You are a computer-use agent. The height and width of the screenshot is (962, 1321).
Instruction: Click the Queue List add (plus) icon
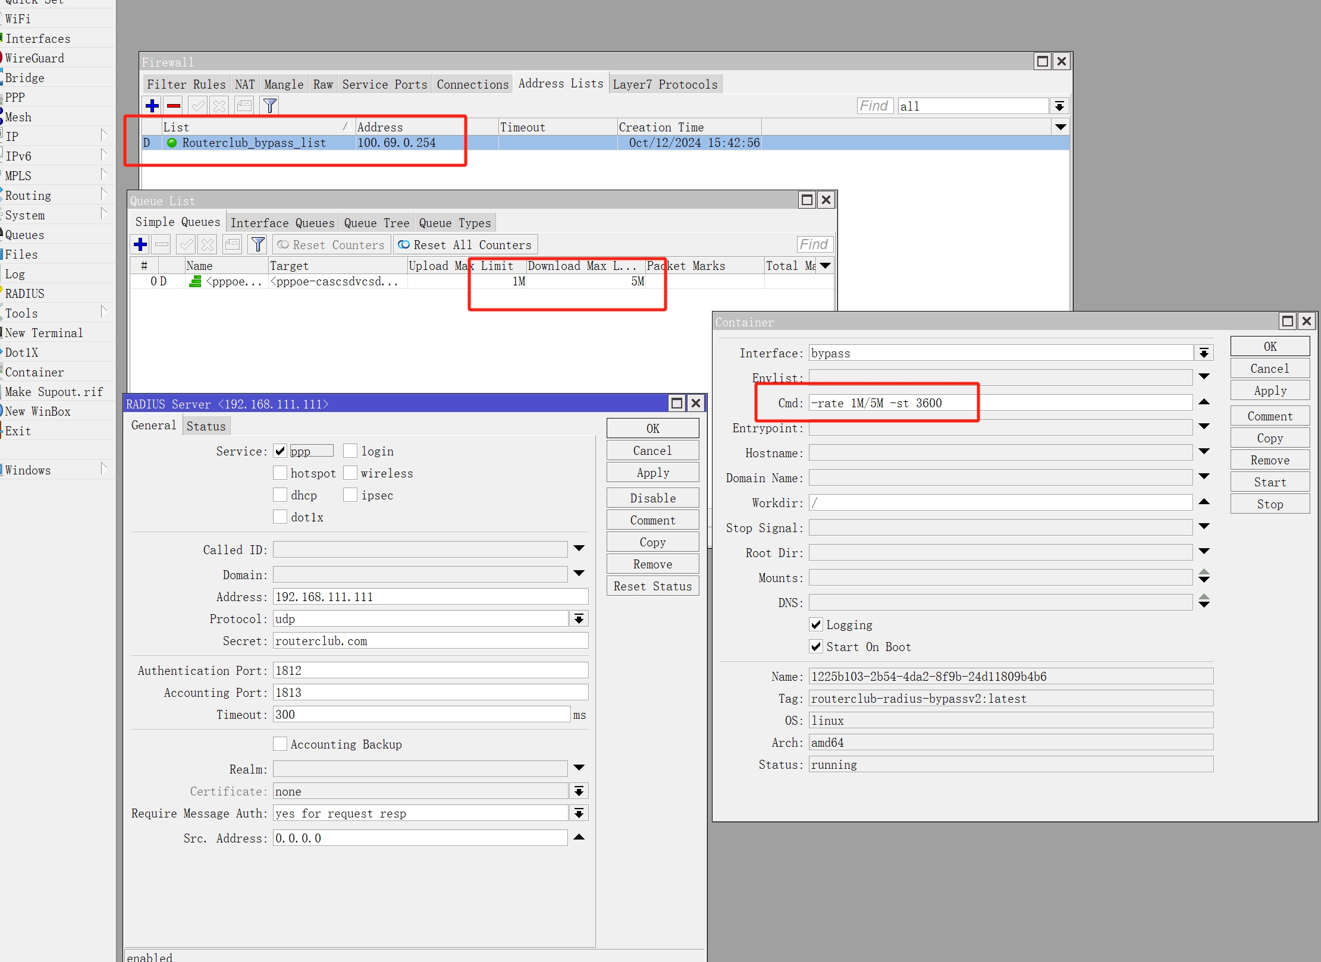pyautogui.click(x=140, y=244)
